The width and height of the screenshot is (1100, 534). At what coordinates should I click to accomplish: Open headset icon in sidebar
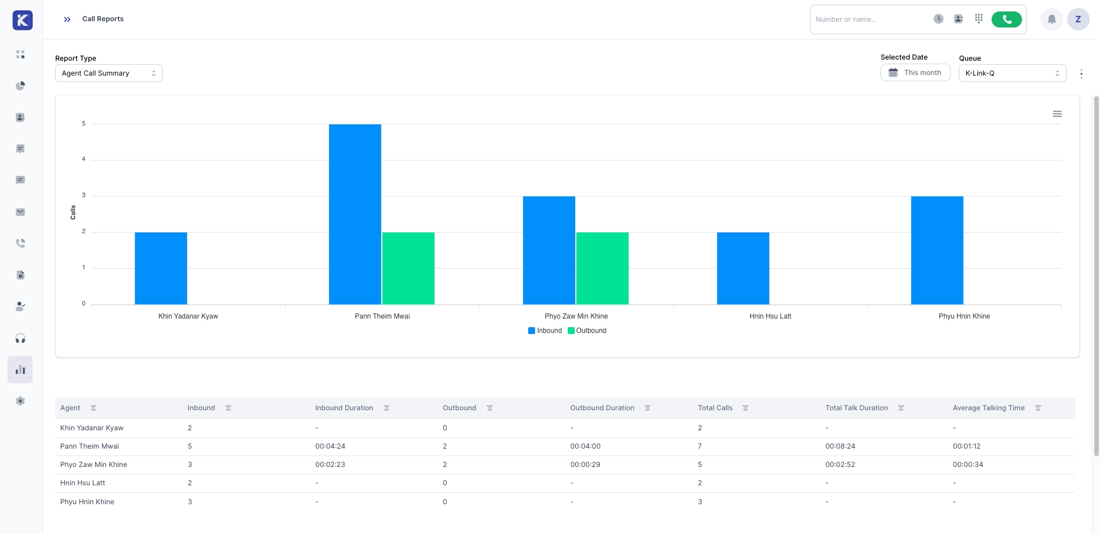(21, 339)
